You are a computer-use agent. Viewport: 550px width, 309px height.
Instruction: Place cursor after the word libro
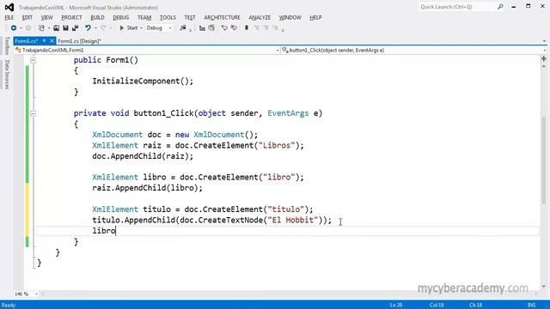[116, 231]
